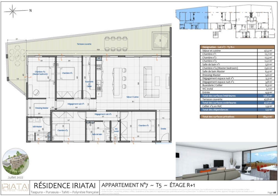Click the IRIATAI logo in the footer
The image size is (278, 196).
click(x=15, y=188)
